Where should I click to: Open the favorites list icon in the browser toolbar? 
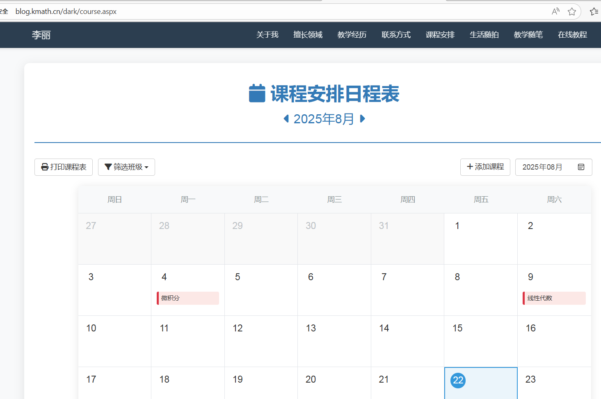point(594,11)
